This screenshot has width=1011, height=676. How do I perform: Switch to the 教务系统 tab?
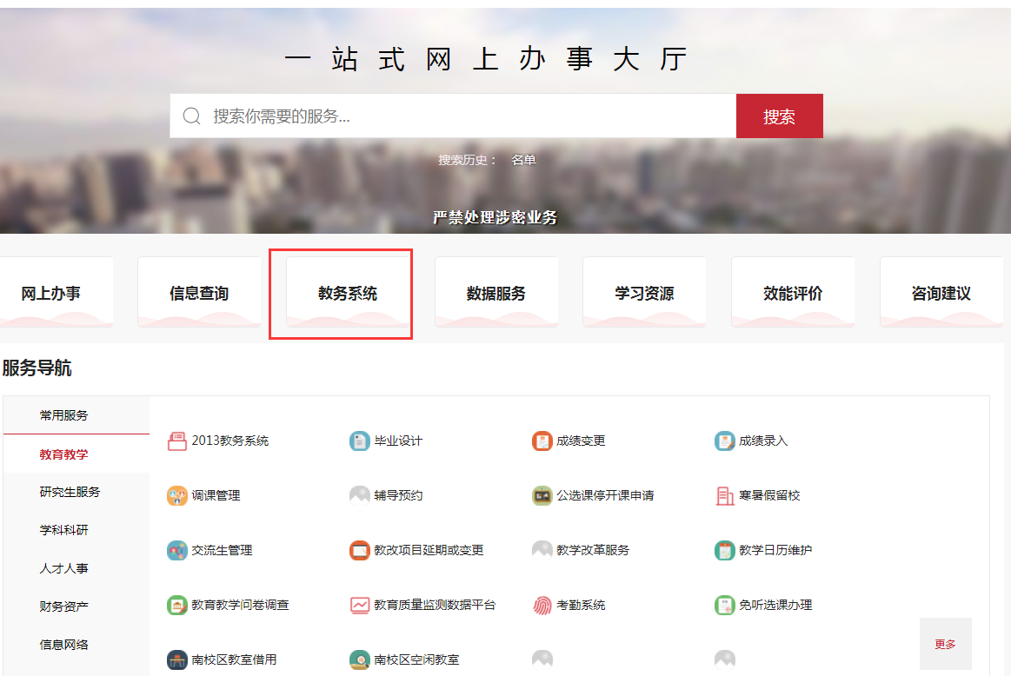tap(348, 294)
